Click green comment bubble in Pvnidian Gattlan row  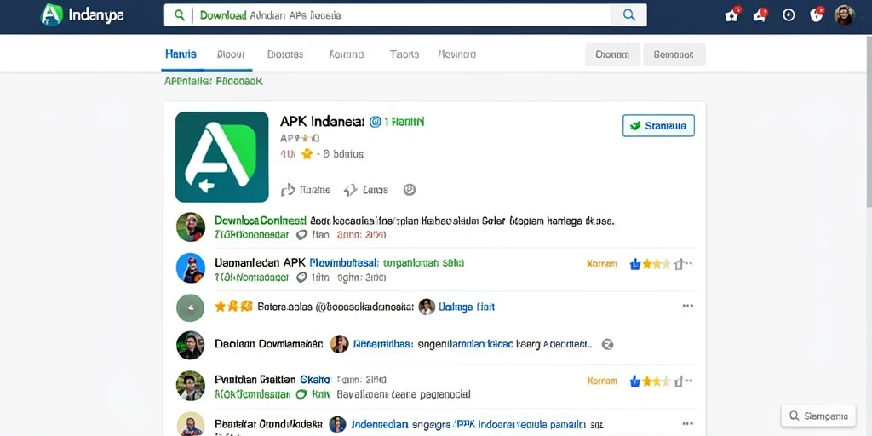pos(301,394)
